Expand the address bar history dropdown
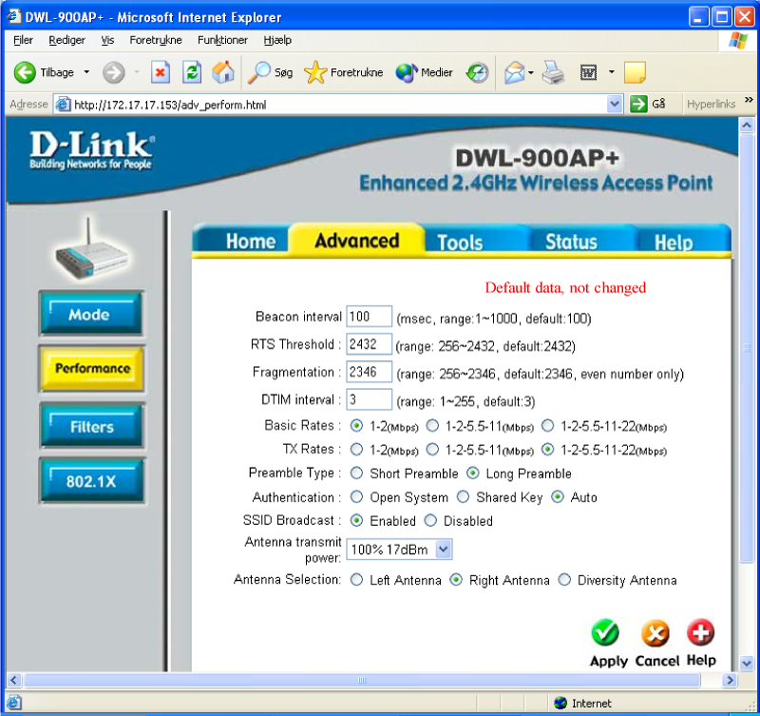This screenshot has height=716, width=760. pos(615,104)
